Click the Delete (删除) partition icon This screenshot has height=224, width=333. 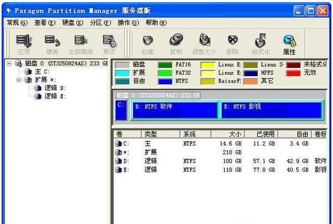pyautogui.click(x=233, y=40)
